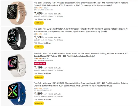
Task: Click the Limited time deal badge
Action: [40, 63]
